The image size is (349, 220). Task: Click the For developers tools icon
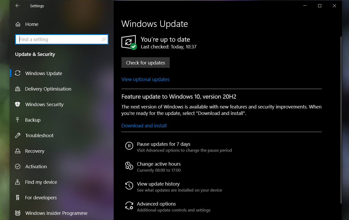18,197
